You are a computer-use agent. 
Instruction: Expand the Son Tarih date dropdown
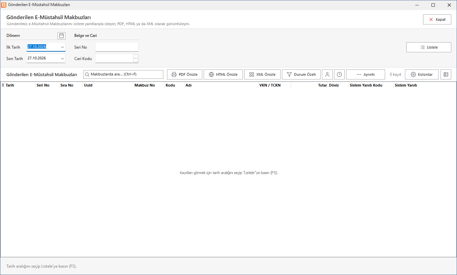[63, 58]
